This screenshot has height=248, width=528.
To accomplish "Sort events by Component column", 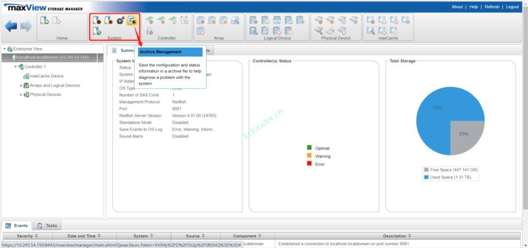I will (x=247, y=236).
